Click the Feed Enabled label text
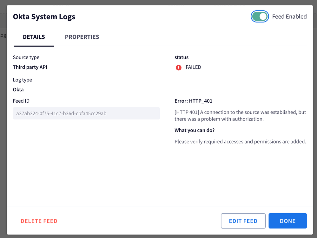Screen dimensions: 317x238 (289, 16)
